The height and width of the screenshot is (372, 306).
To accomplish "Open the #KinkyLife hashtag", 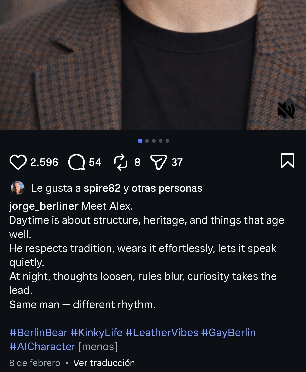I will pos(97,333).
